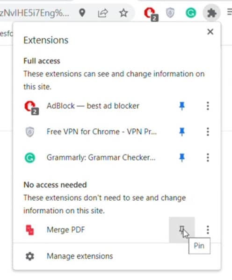This screenshot has height=280, width=232.
Task: Open more options for AdBlock
Action: point(208,106)
